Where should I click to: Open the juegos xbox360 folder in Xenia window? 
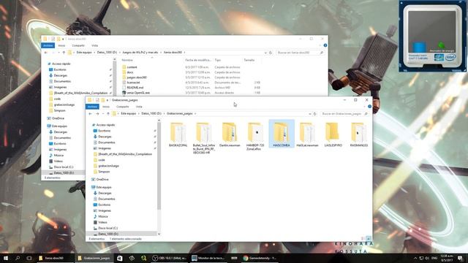point(135,77)
